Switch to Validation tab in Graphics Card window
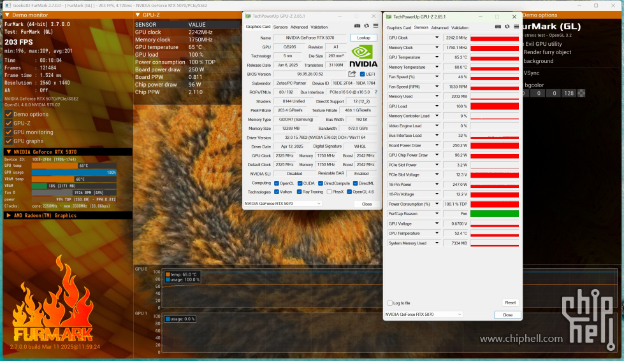The image size is (624, 361). point(319,27)
